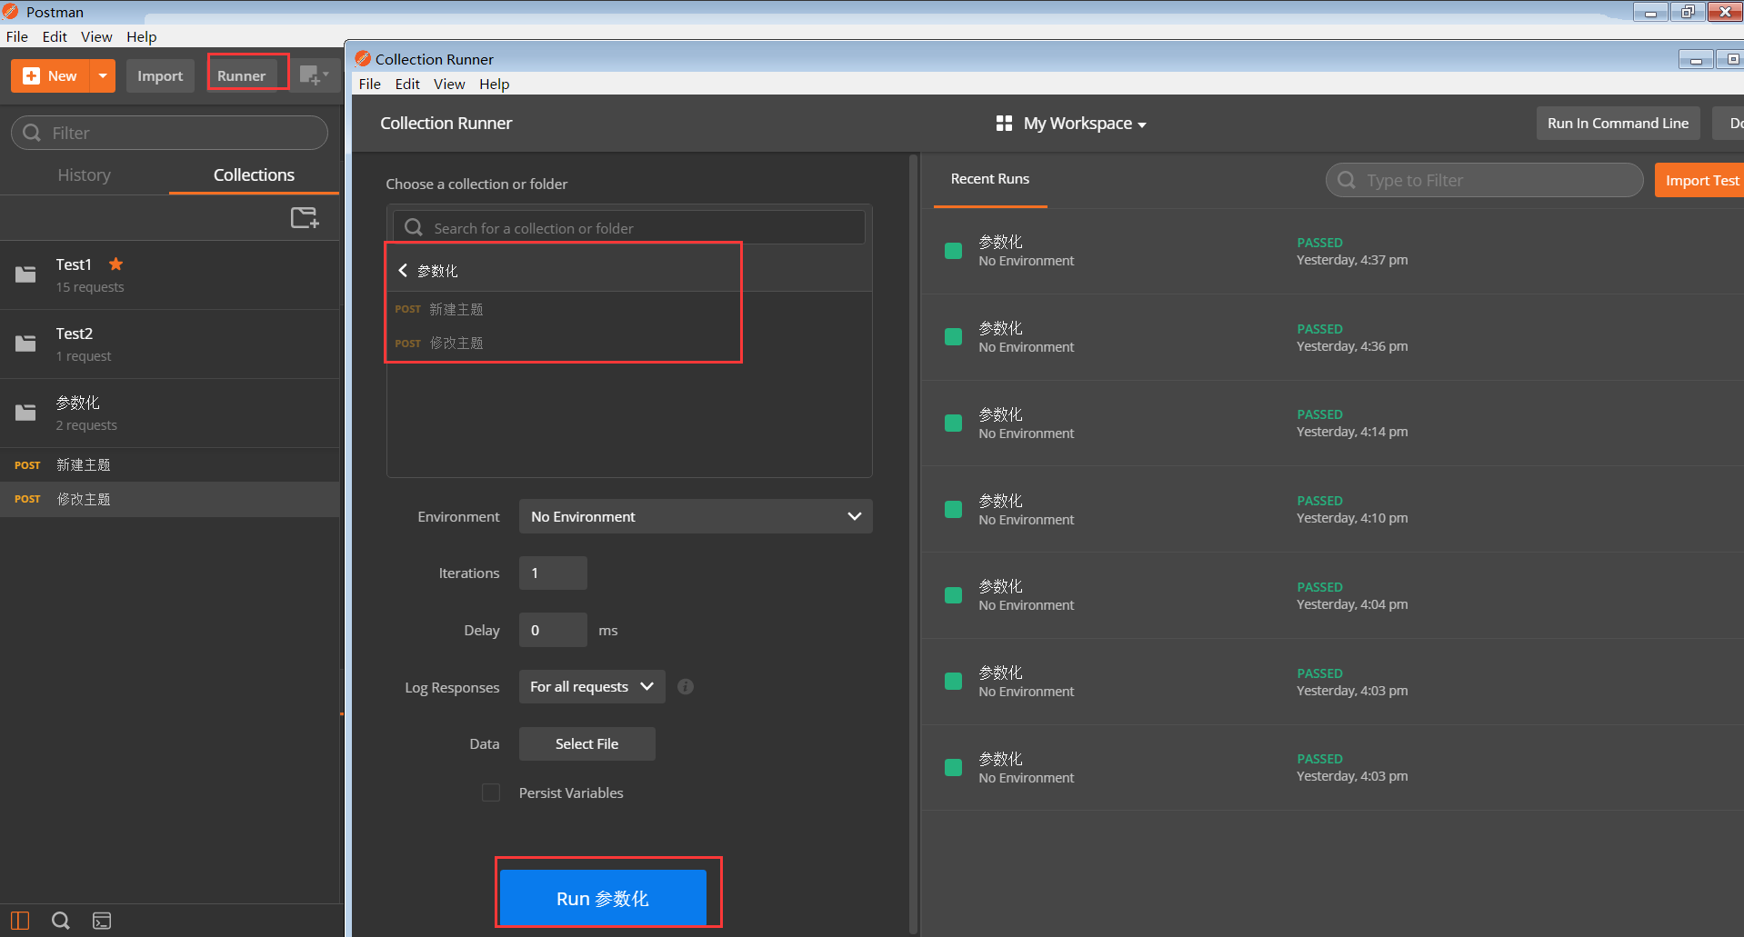The height and width of the screenshot is (937, 1744).
Task: Open the 4:37 pm recent run
Action: coord(1332,251)
